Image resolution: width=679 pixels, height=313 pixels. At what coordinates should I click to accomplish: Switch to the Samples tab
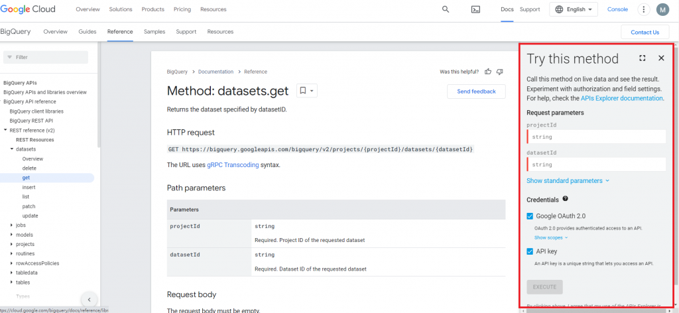coord(154,32)
